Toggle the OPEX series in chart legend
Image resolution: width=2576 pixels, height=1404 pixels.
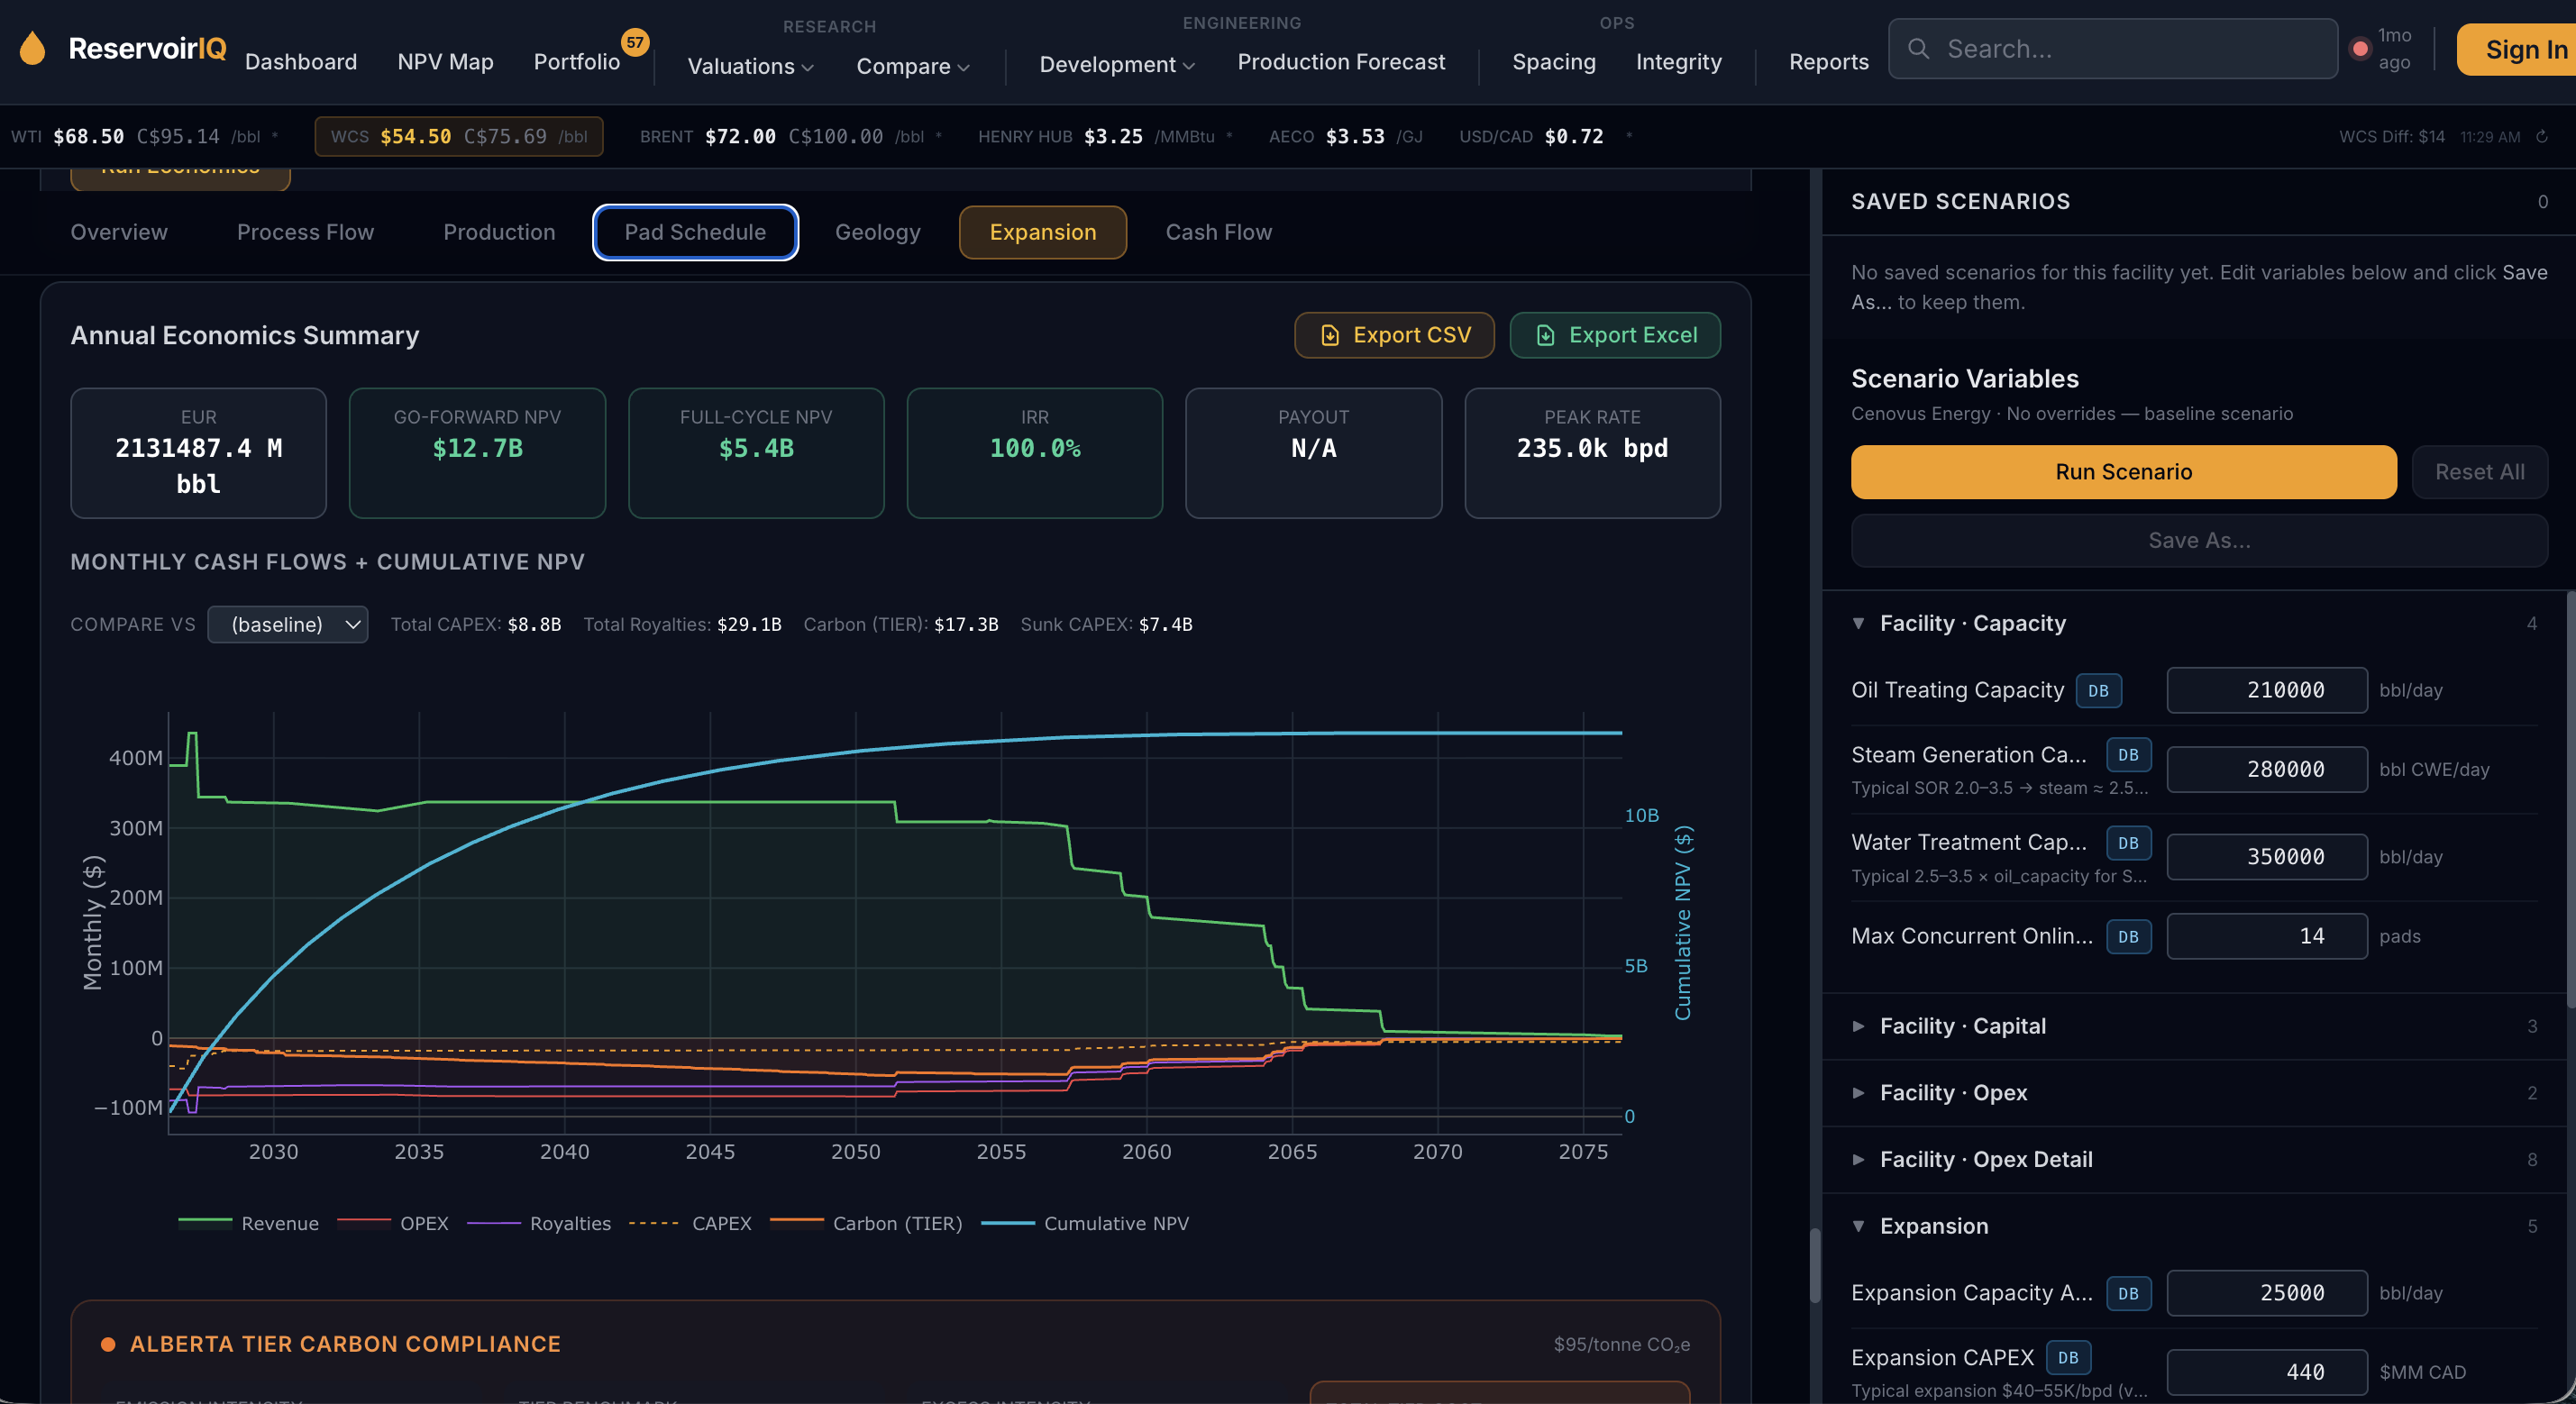pyautogui.click(x=393, y=1223)
